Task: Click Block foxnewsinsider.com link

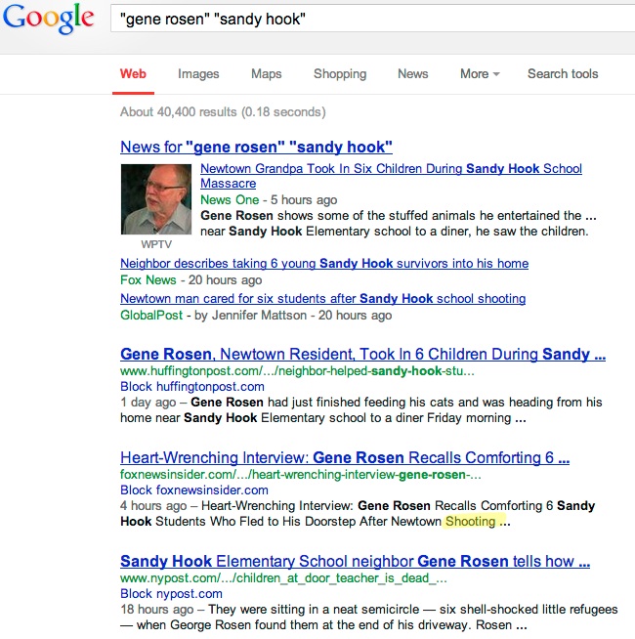Action: [194, 490]
